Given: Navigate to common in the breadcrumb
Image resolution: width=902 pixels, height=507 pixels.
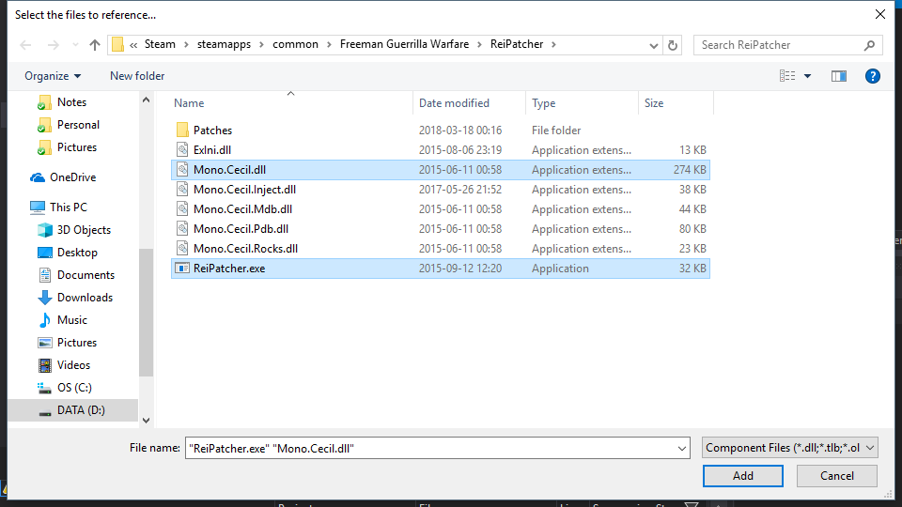Looking at the screenshot, I should coord(295,44).
